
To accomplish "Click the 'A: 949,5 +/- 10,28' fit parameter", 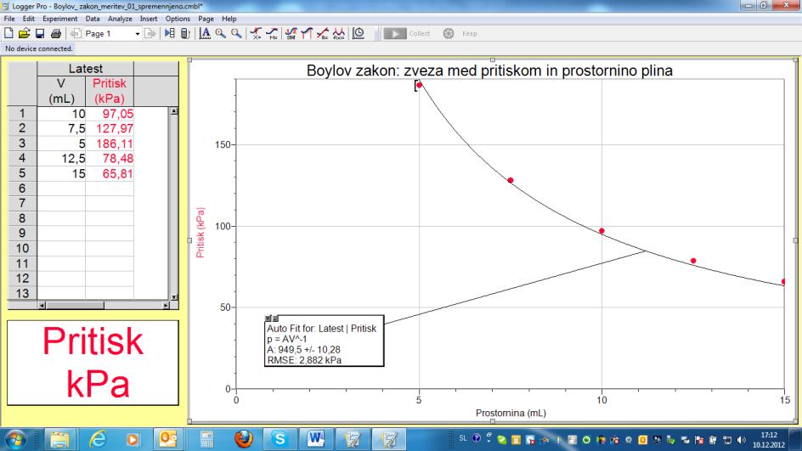I will tap(303, 350).
